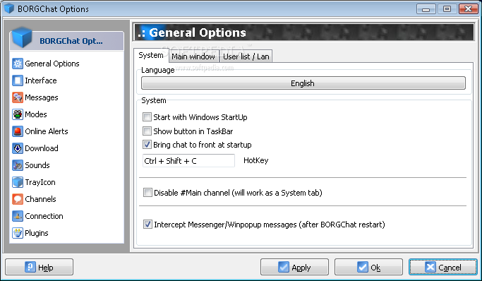Click the Channels speech bubble icon

(x=18, y=199)
